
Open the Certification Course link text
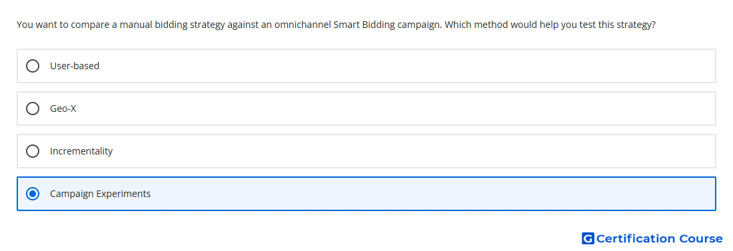[x=659, y=238]
